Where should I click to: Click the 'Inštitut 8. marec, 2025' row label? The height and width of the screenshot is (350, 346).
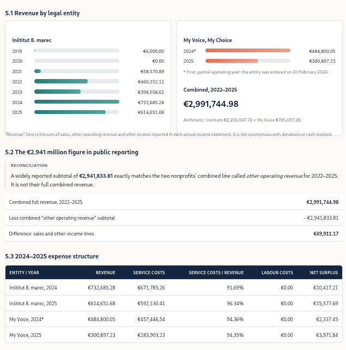click(33, 304)
